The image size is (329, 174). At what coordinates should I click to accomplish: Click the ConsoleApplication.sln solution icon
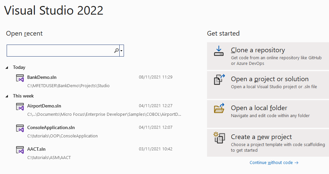pyautogui.click(x=20, y=128)
